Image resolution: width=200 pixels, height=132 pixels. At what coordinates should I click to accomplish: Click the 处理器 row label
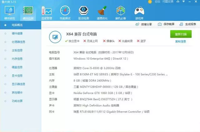coord(53,68)
